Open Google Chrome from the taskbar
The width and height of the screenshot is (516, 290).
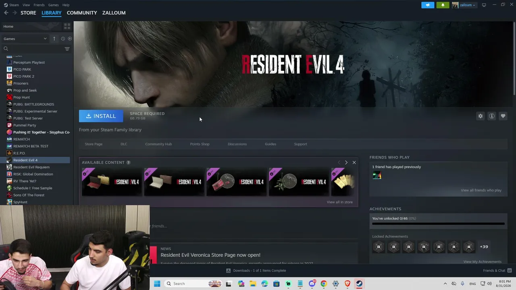323,284
